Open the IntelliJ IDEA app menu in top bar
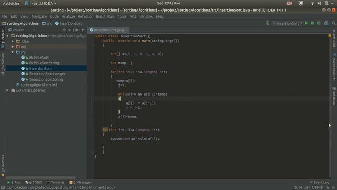The width and height of the screenshot is (337, 190). pos(41,3)
